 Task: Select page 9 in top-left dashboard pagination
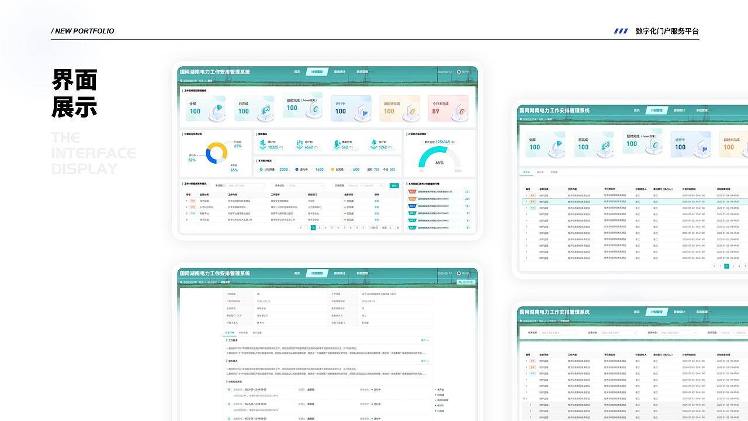[x=357, y=227]
